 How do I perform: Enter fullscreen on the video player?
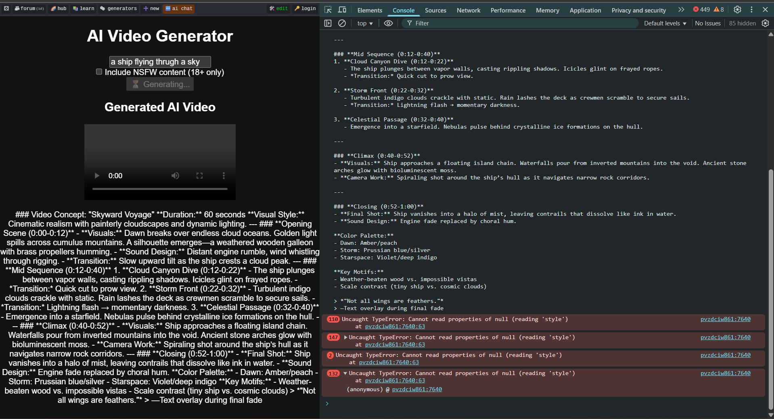(199, 176)
